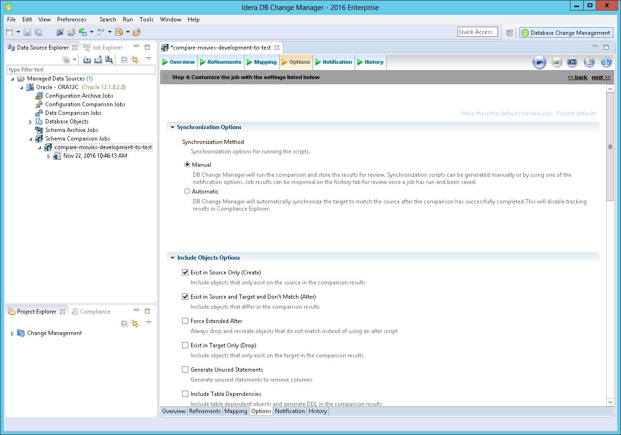Click the open folder with star icon
Screen dimensions: 621x435
(71, 32)
